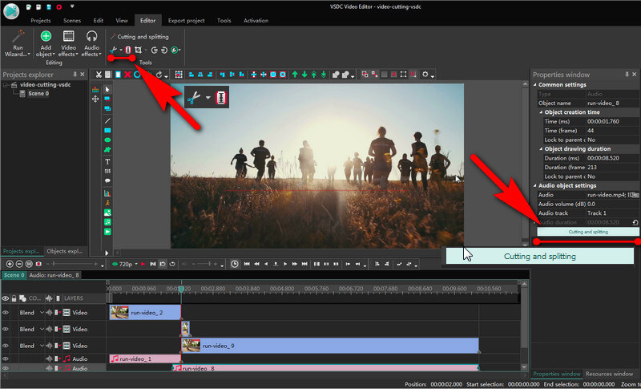
Task: Switch to the Export project tab
Action: point(186,20)
